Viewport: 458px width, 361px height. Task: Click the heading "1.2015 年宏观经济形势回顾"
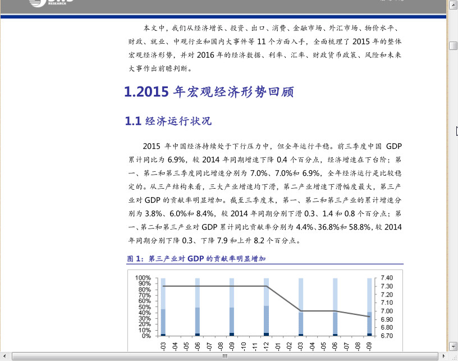[209, 92]
